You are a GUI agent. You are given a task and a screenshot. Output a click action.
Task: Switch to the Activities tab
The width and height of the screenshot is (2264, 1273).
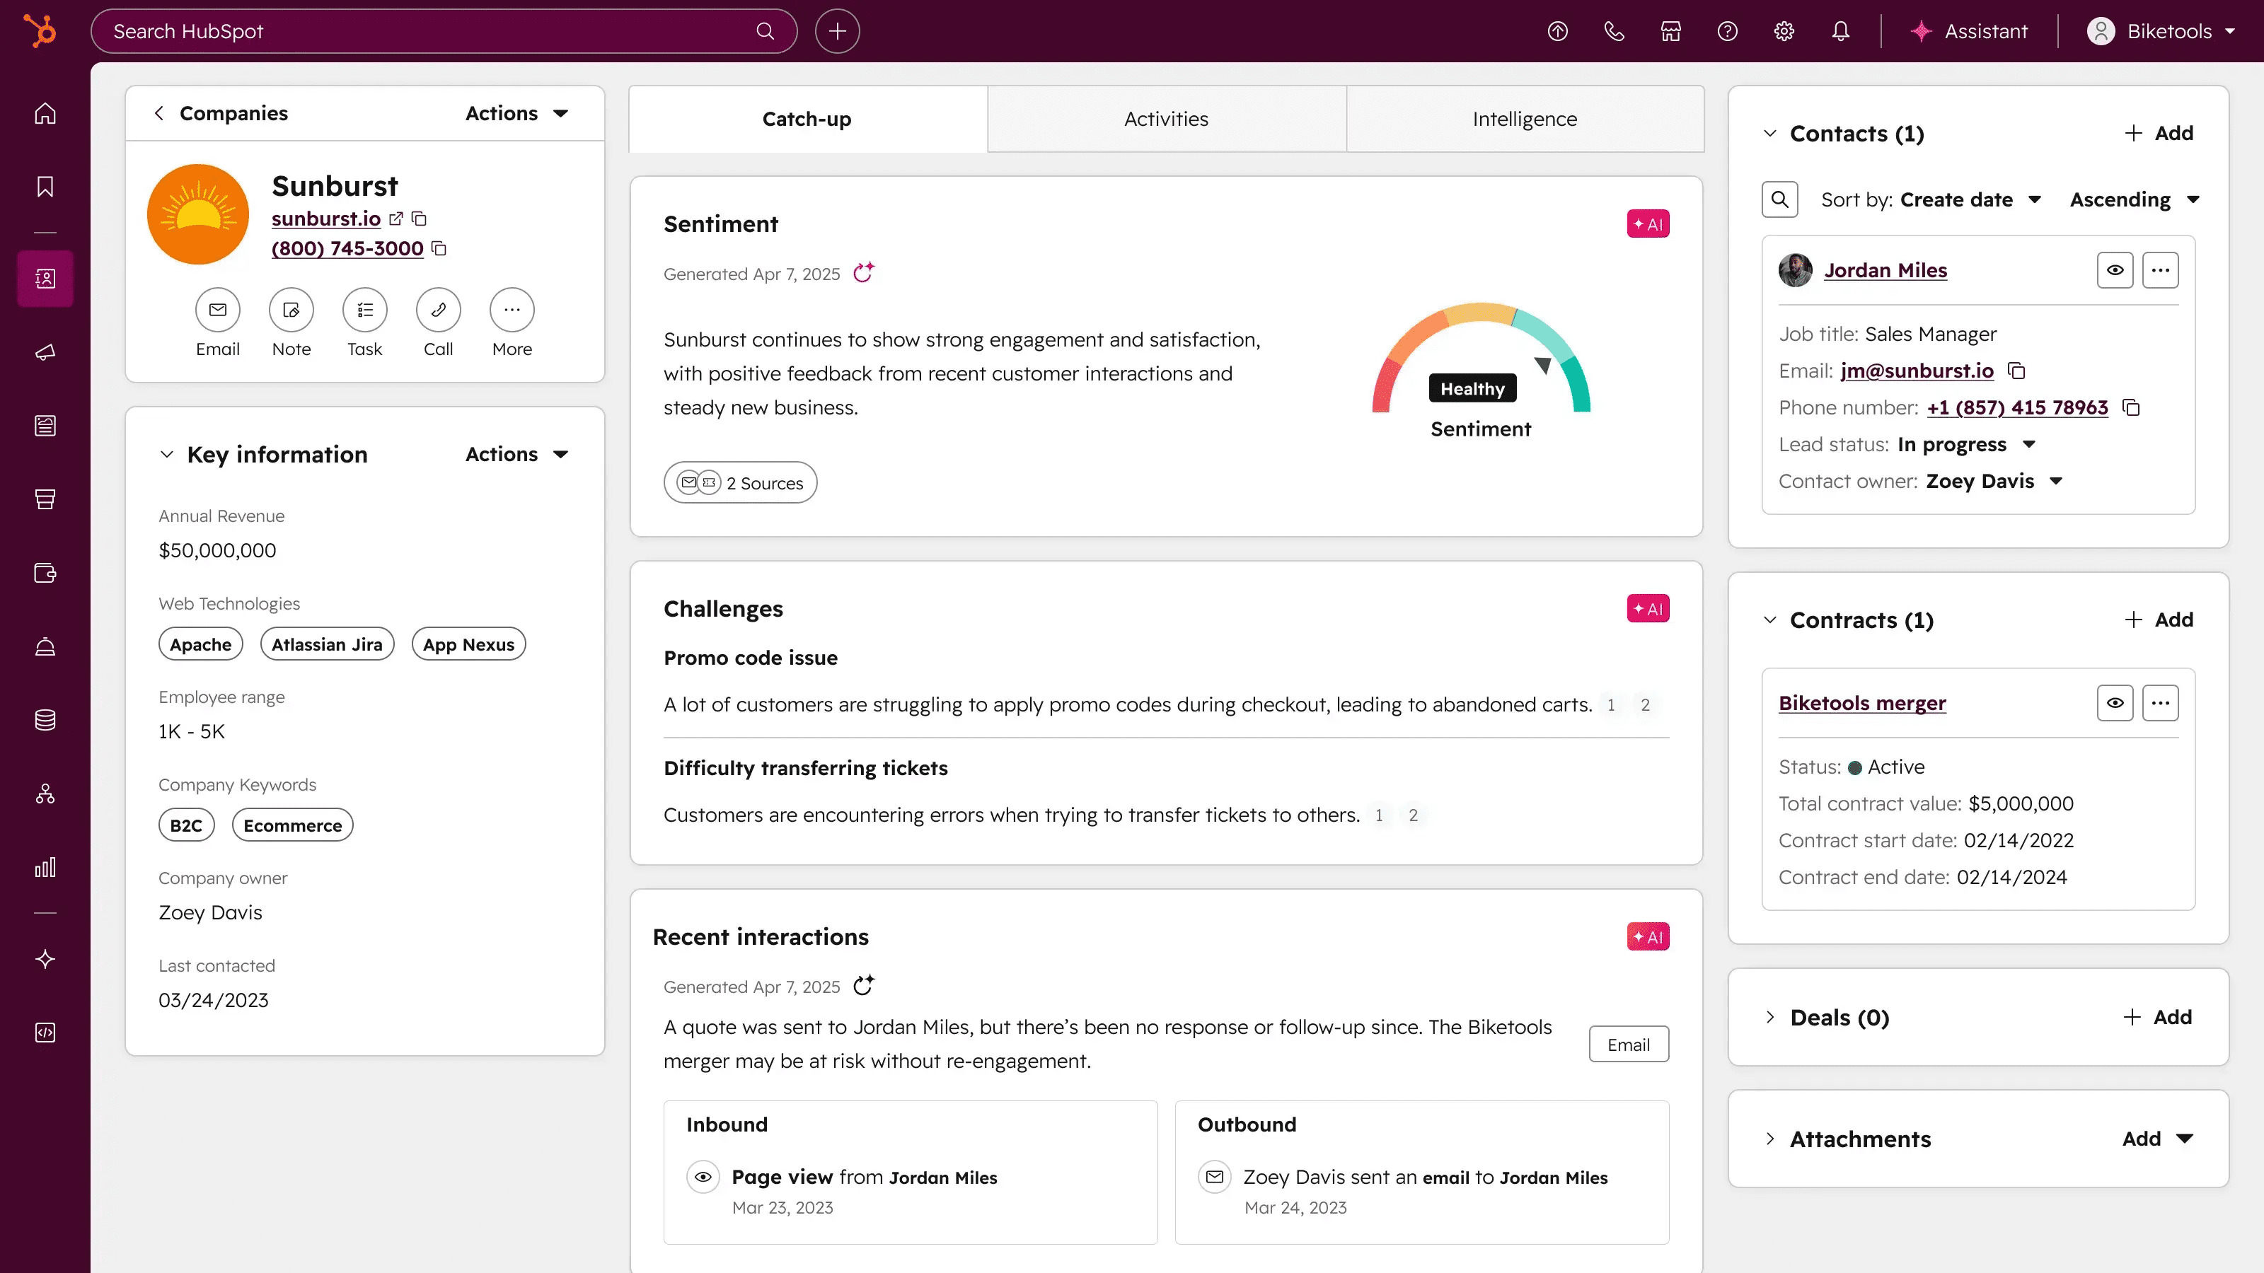coord(1165,119)
